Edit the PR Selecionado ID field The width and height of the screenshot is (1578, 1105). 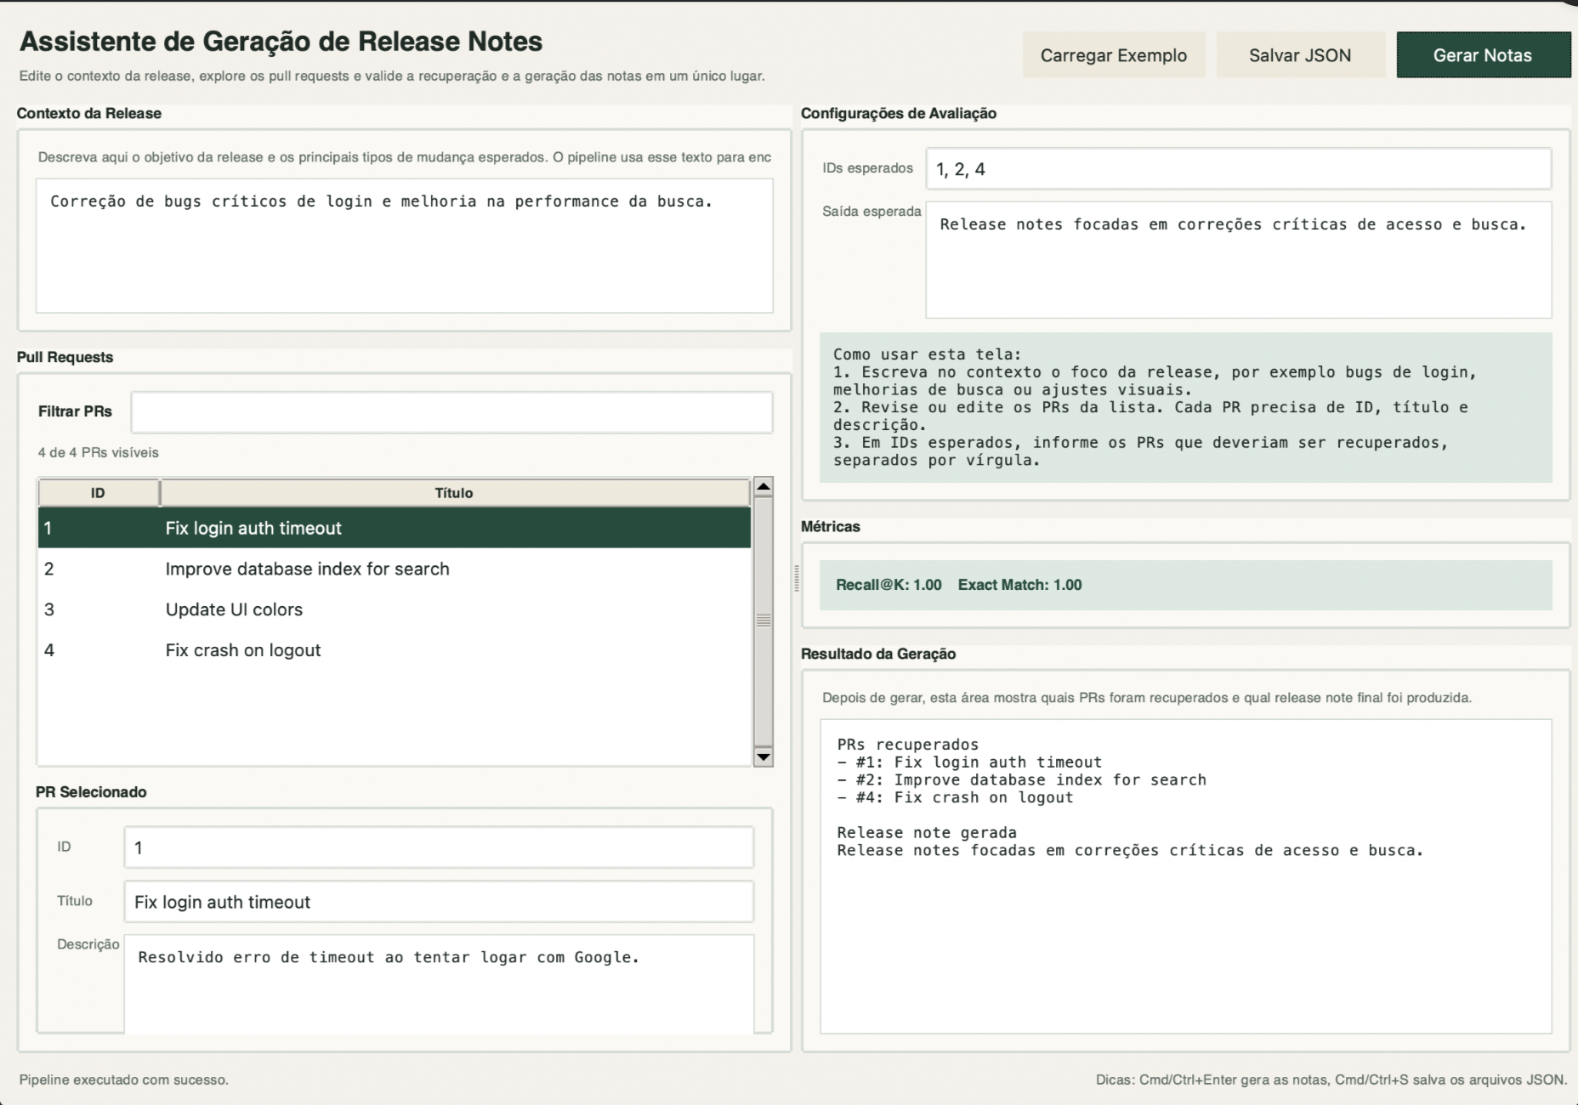(439, 847)
